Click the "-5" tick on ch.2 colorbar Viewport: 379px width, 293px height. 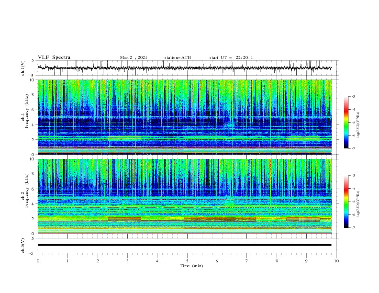pos(353,202)
